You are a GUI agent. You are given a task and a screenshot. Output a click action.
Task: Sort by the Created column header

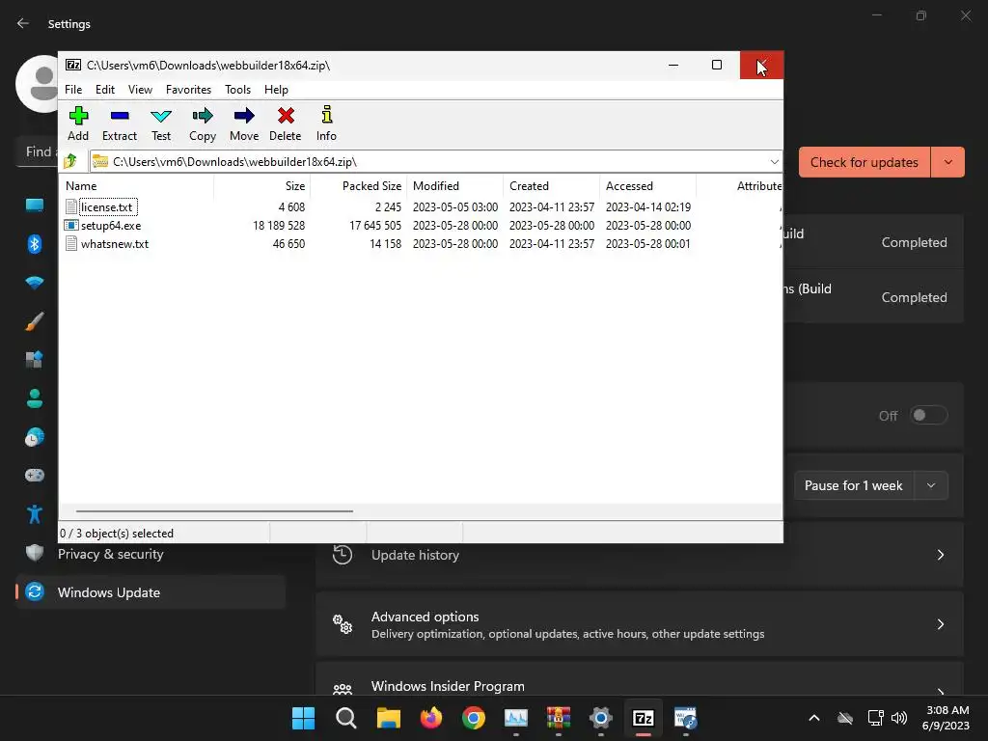click(x=551, y=186)
